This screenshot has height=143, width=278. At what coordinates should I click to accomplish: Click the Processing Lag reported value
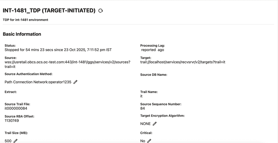click(152, 50)
